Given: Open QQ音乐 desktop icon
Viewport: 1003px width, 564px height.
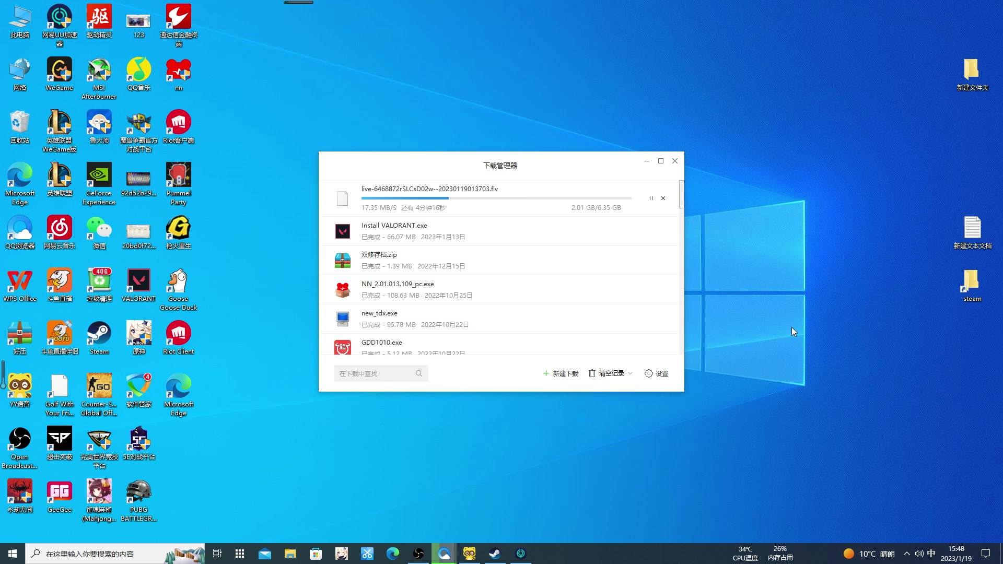Looking at the screenshot, I should (x=139, y=75).
